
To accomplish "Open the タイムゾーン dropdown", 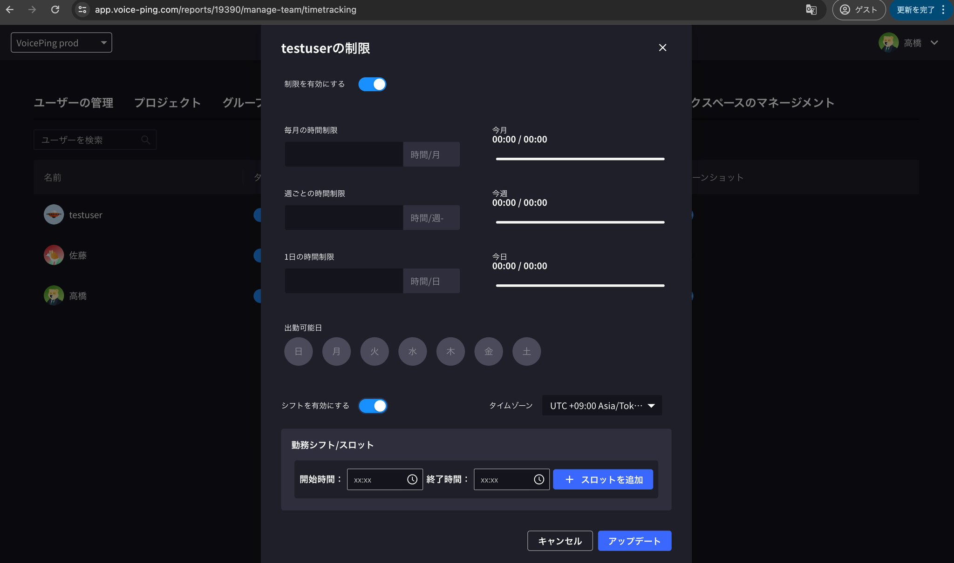I will (x=601, y=405).
